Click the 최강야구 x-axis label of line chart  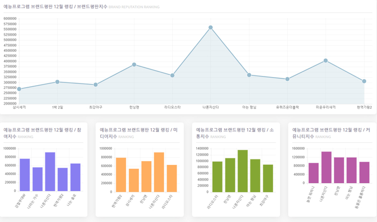coord(96,107)
